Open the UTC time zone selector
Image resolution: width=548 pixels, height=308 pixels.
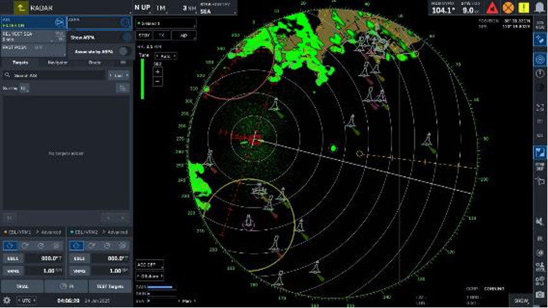[27, 300]
